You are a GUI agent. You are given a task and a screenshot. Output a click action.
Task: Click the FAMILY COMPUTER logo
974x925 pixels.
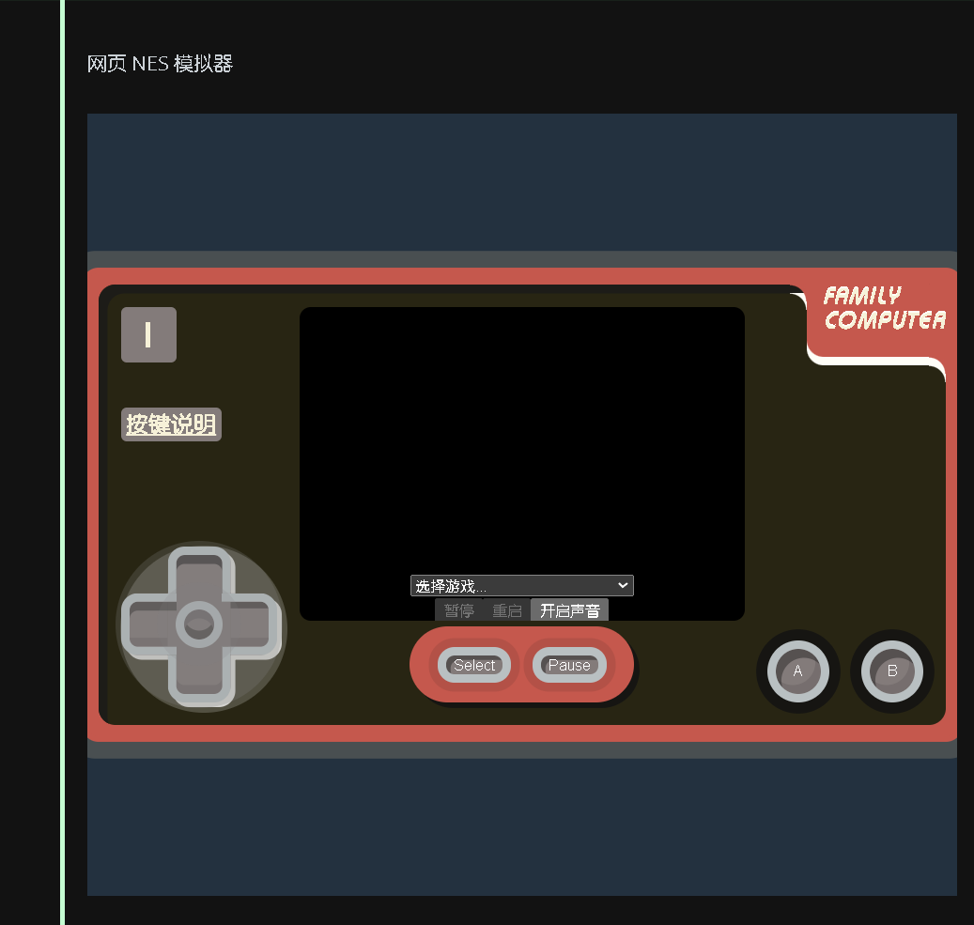click(x=885, y=308)
